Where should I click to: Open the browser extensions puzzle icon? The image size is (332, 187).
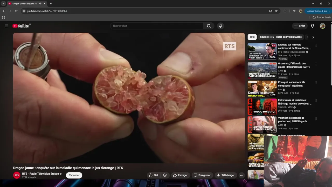[x=285, y=11]
